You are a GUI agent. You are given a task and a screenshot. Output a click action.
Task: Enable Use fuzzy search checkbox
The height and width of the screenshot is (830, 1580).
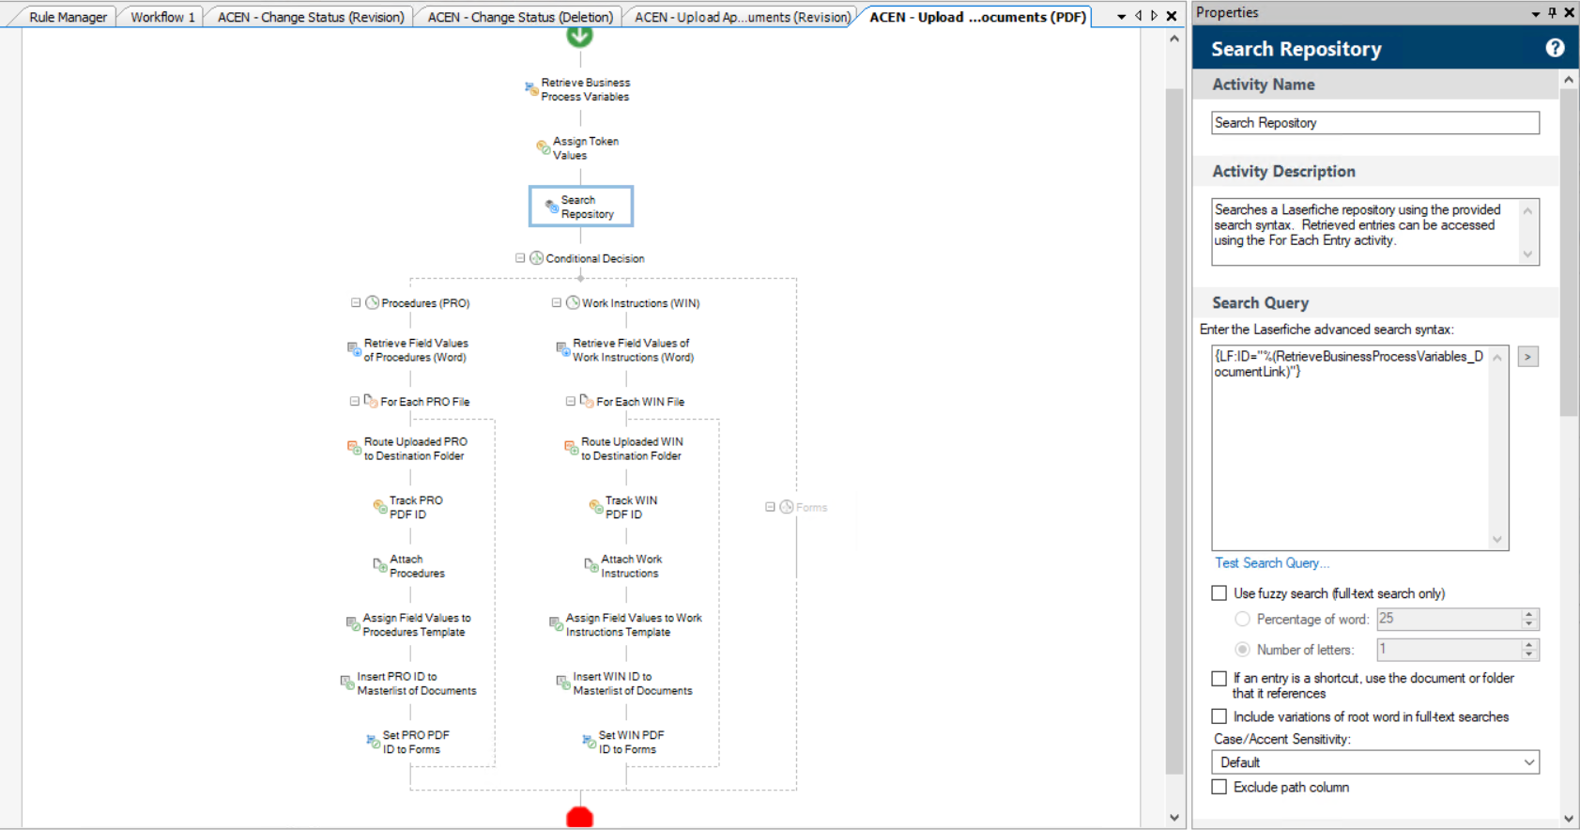pos(1219,593)
